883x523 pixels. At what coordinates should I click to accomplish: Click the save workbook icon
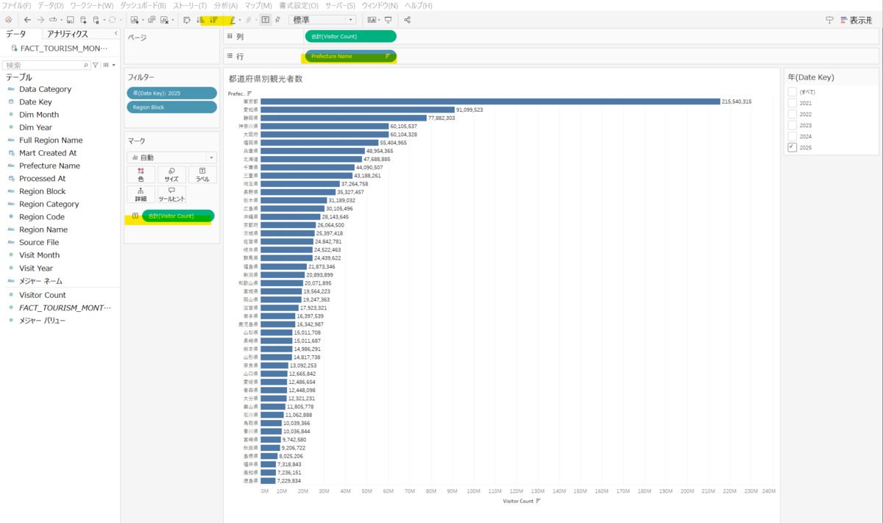click(x=70, y=20)
